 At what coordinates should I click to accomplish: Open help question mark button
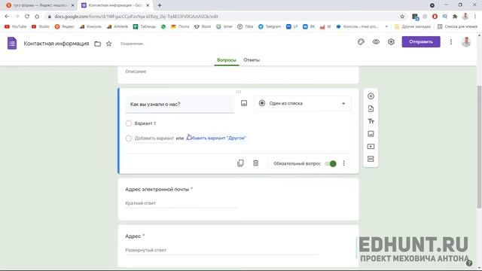click(x=469, y=263)
